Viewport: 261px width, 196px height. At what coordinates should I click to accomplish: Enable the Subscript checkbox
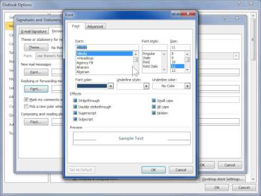tap(75, 119)
